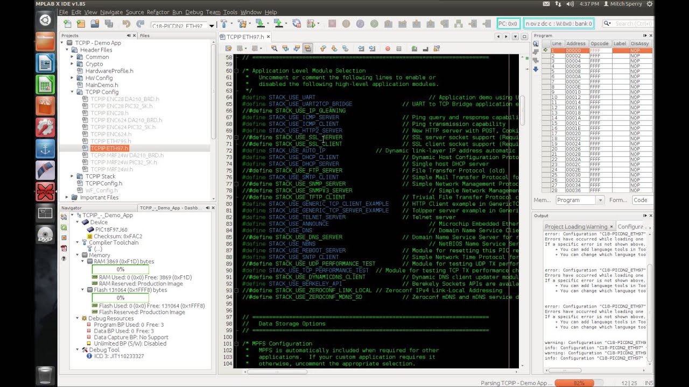Click the Redo toolbar icon
The width and height of the screenshot is (689, 387).
click(x=140, y=24)
